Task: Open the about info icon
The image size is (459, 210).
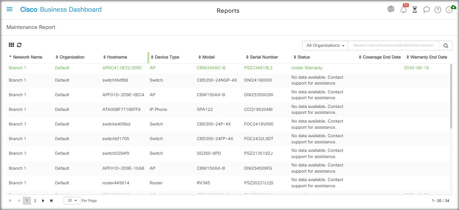Action: [x=449, y=10]
